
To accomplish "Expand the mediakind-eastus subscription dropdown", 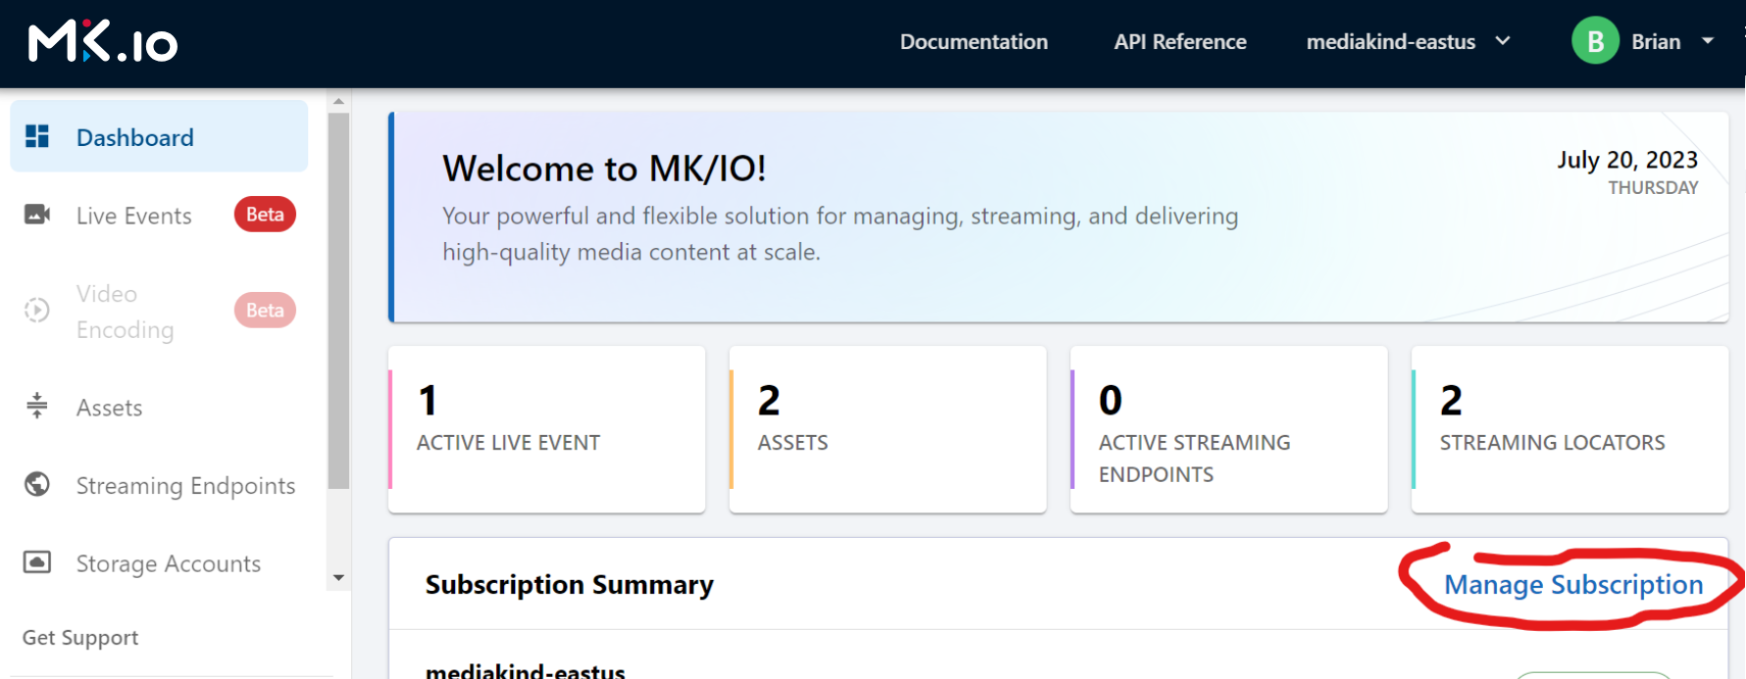I will point(1409,42).
